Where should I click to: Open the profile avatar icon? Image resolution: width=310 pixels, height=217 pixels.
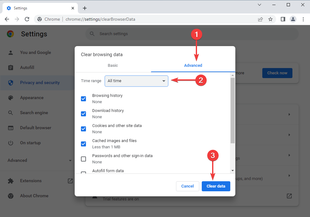[x=293, y=19]
